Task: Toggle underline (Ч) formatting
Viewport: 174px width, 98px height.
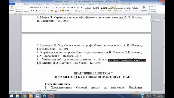Action: click(36, 11)
